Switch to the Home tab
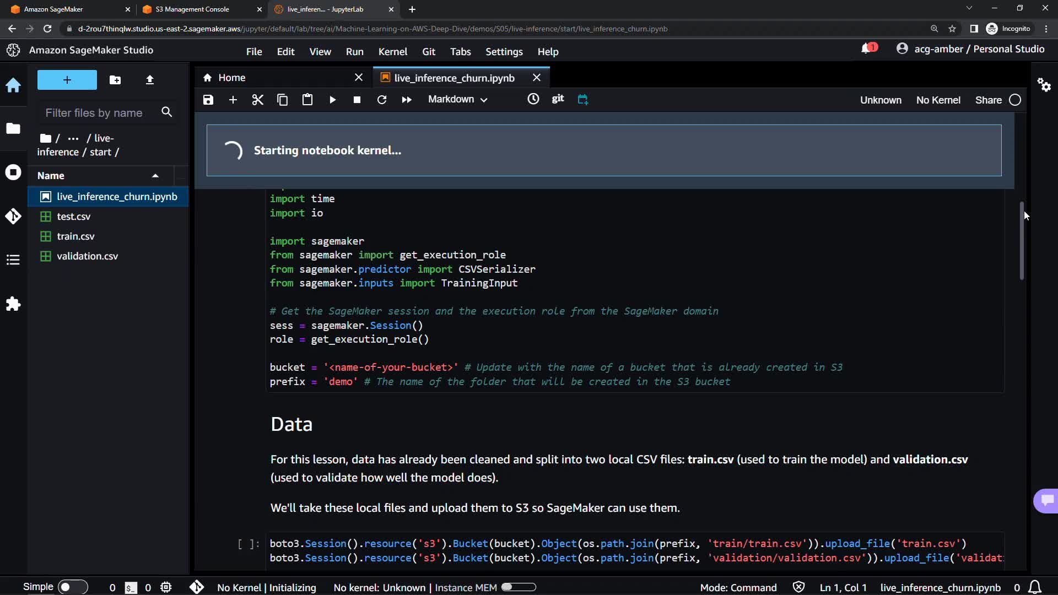 coord(232,78)
